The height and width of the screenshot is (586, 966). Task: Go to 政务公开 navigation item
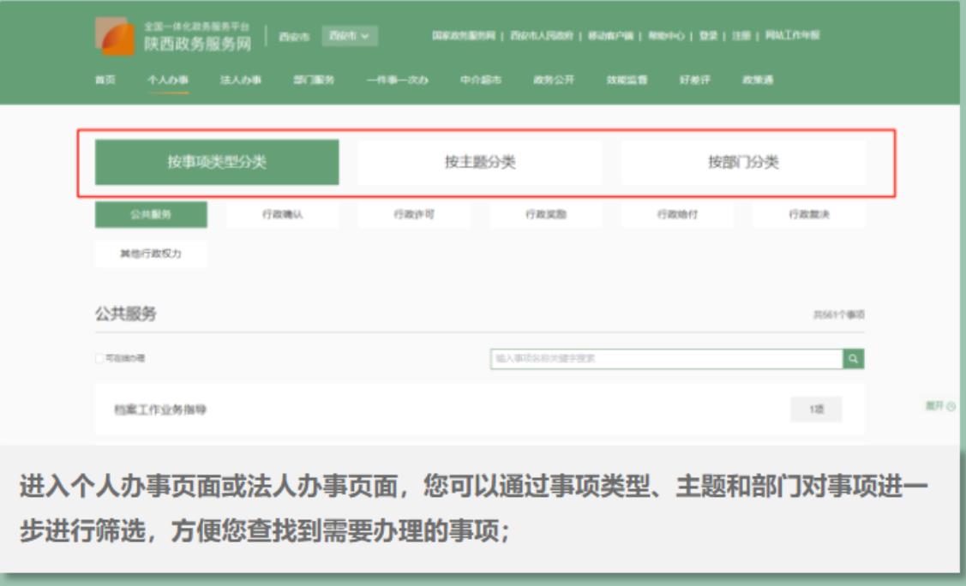coord(554,80)
